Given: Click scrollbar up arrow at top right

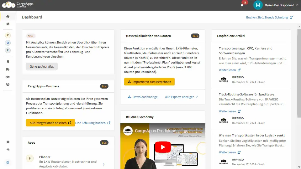Looking at the screenshot, I should point(299,27).
